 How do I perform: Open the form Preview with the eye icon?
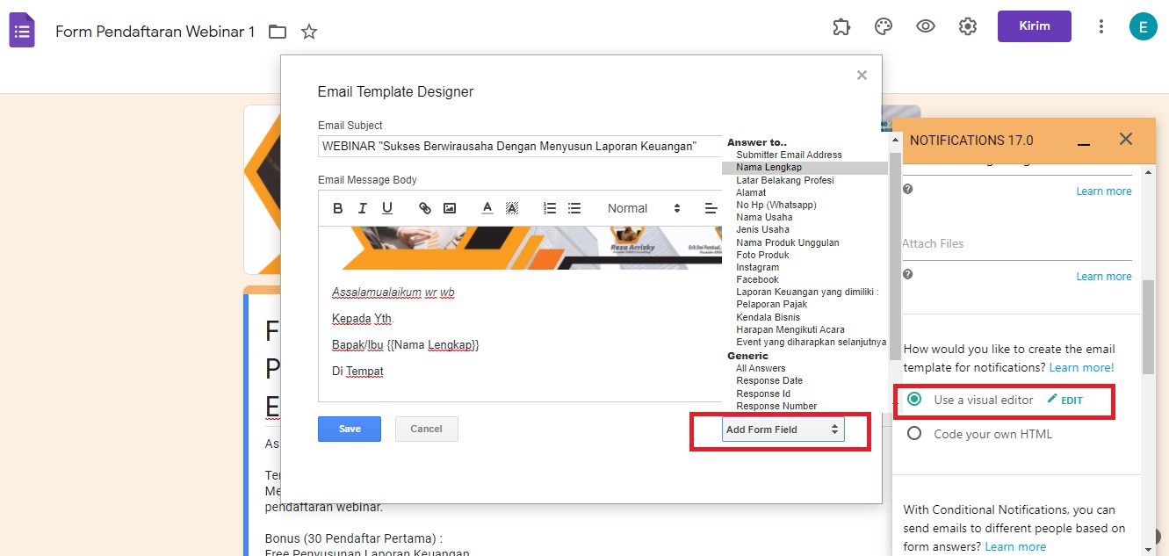925,26
